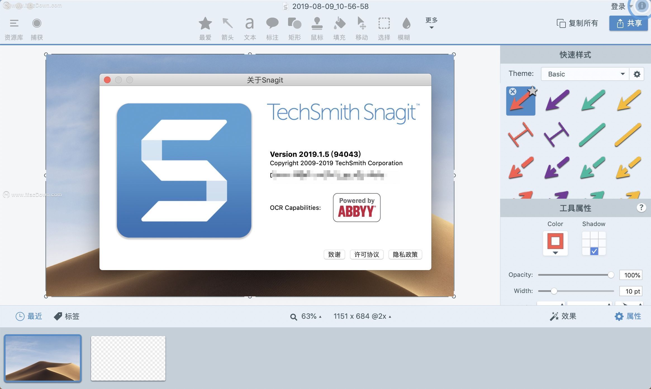The image size is (651, 389).
Task: Toggle favorite star on red arrow style
Action: point(533,91)
